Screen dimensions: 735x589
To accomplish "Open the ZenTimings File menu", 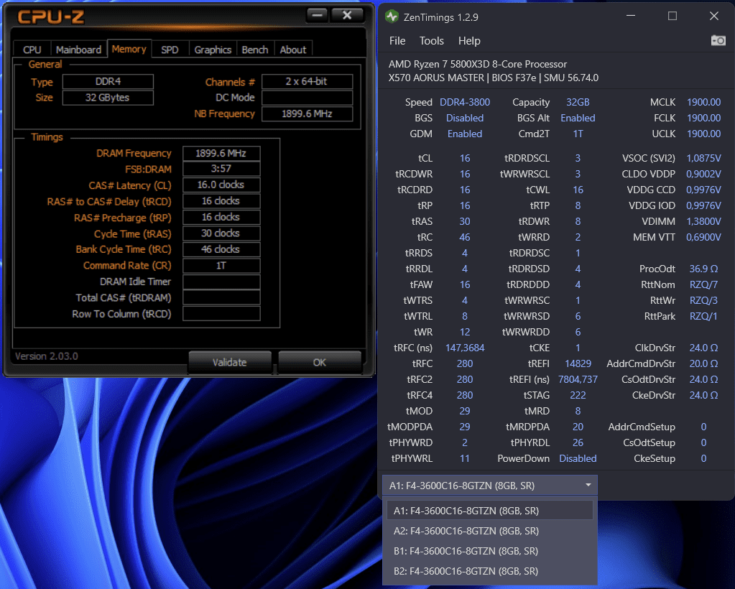I will click(x=397, y=41).
